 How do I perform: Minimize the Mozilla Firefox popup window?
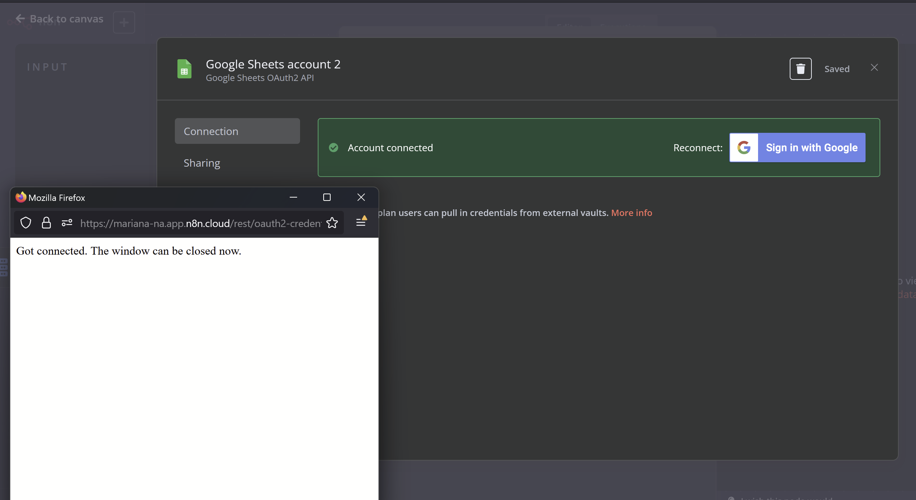[x=293, y=197]
